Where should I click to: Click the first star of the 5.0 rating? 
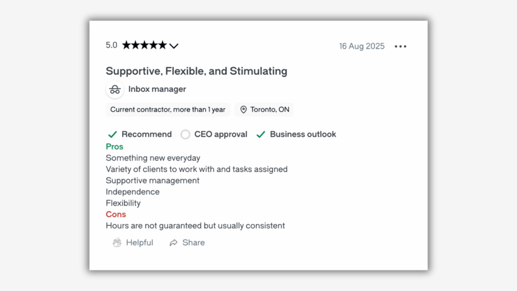tap(126, 45)
